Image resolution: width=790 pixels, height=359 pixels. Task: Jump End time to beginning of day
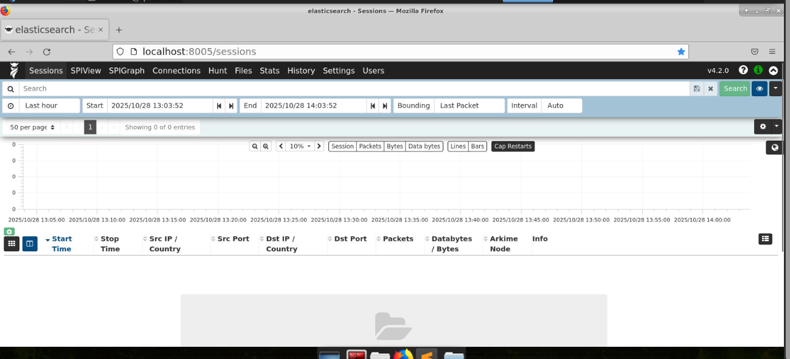click(x=373, y=106)
